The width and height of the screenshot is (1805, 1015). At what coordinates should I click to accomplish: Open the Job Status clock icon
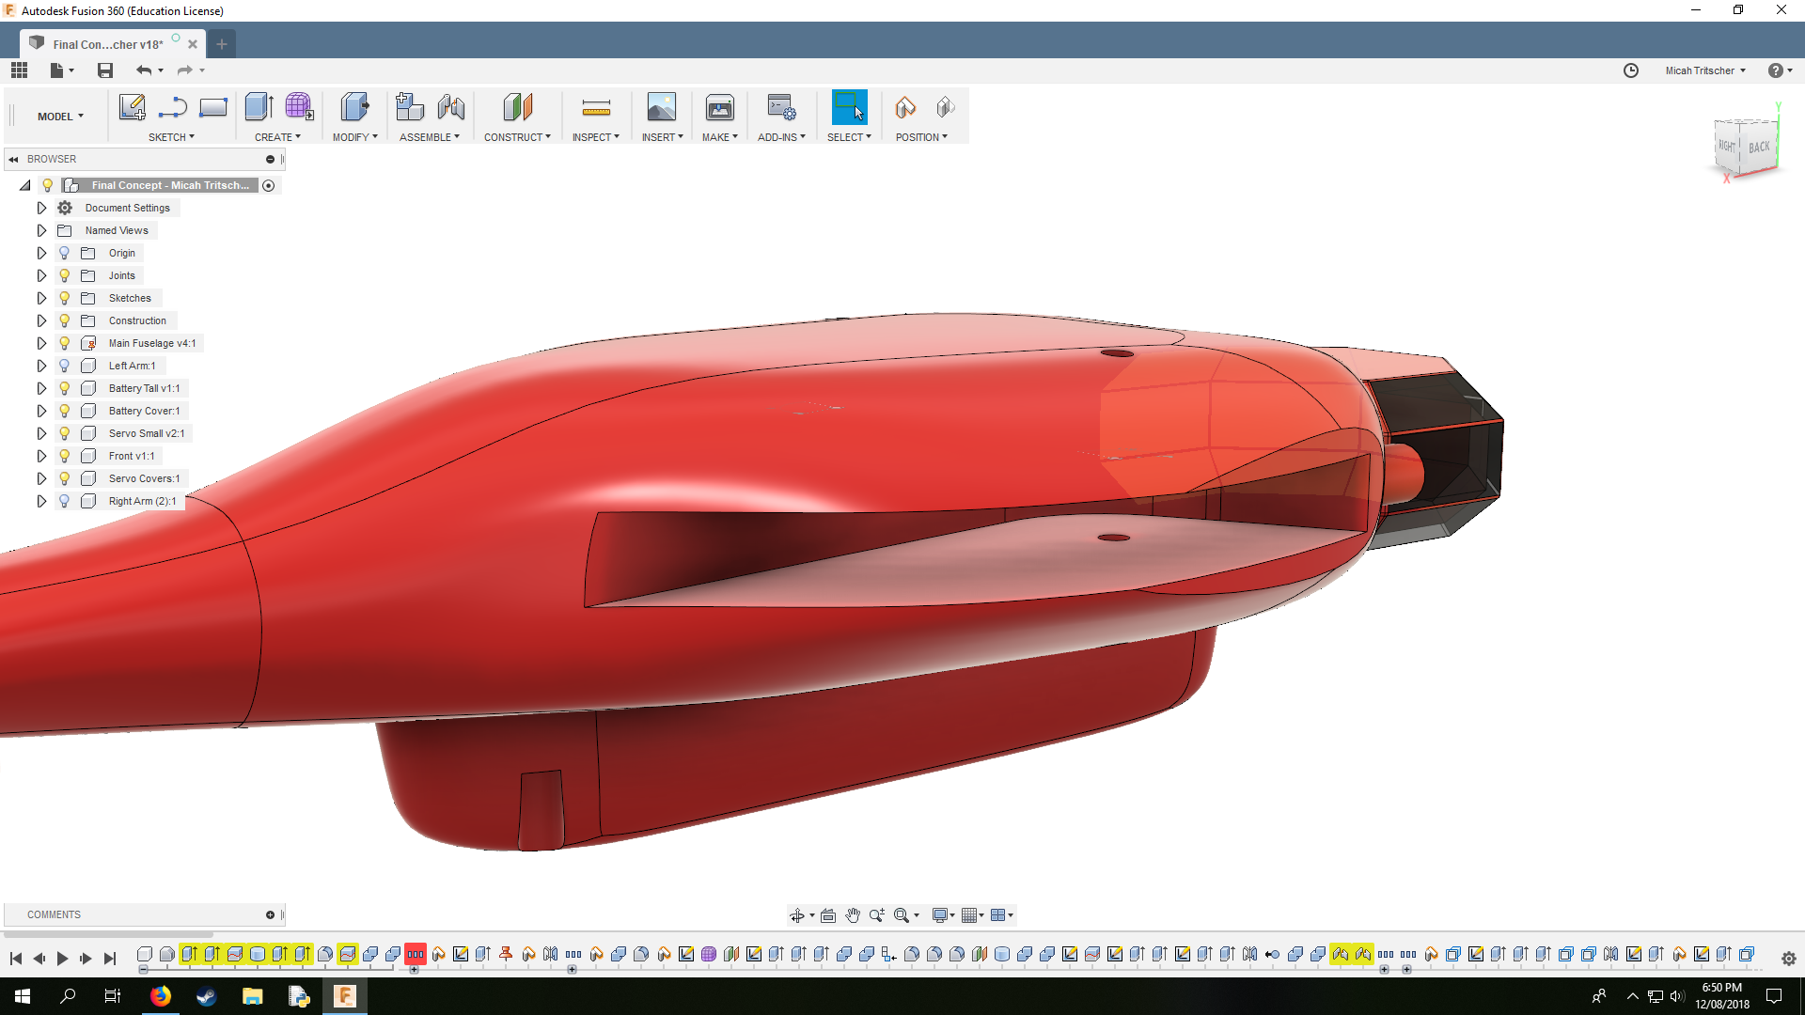pos(1631,70)
